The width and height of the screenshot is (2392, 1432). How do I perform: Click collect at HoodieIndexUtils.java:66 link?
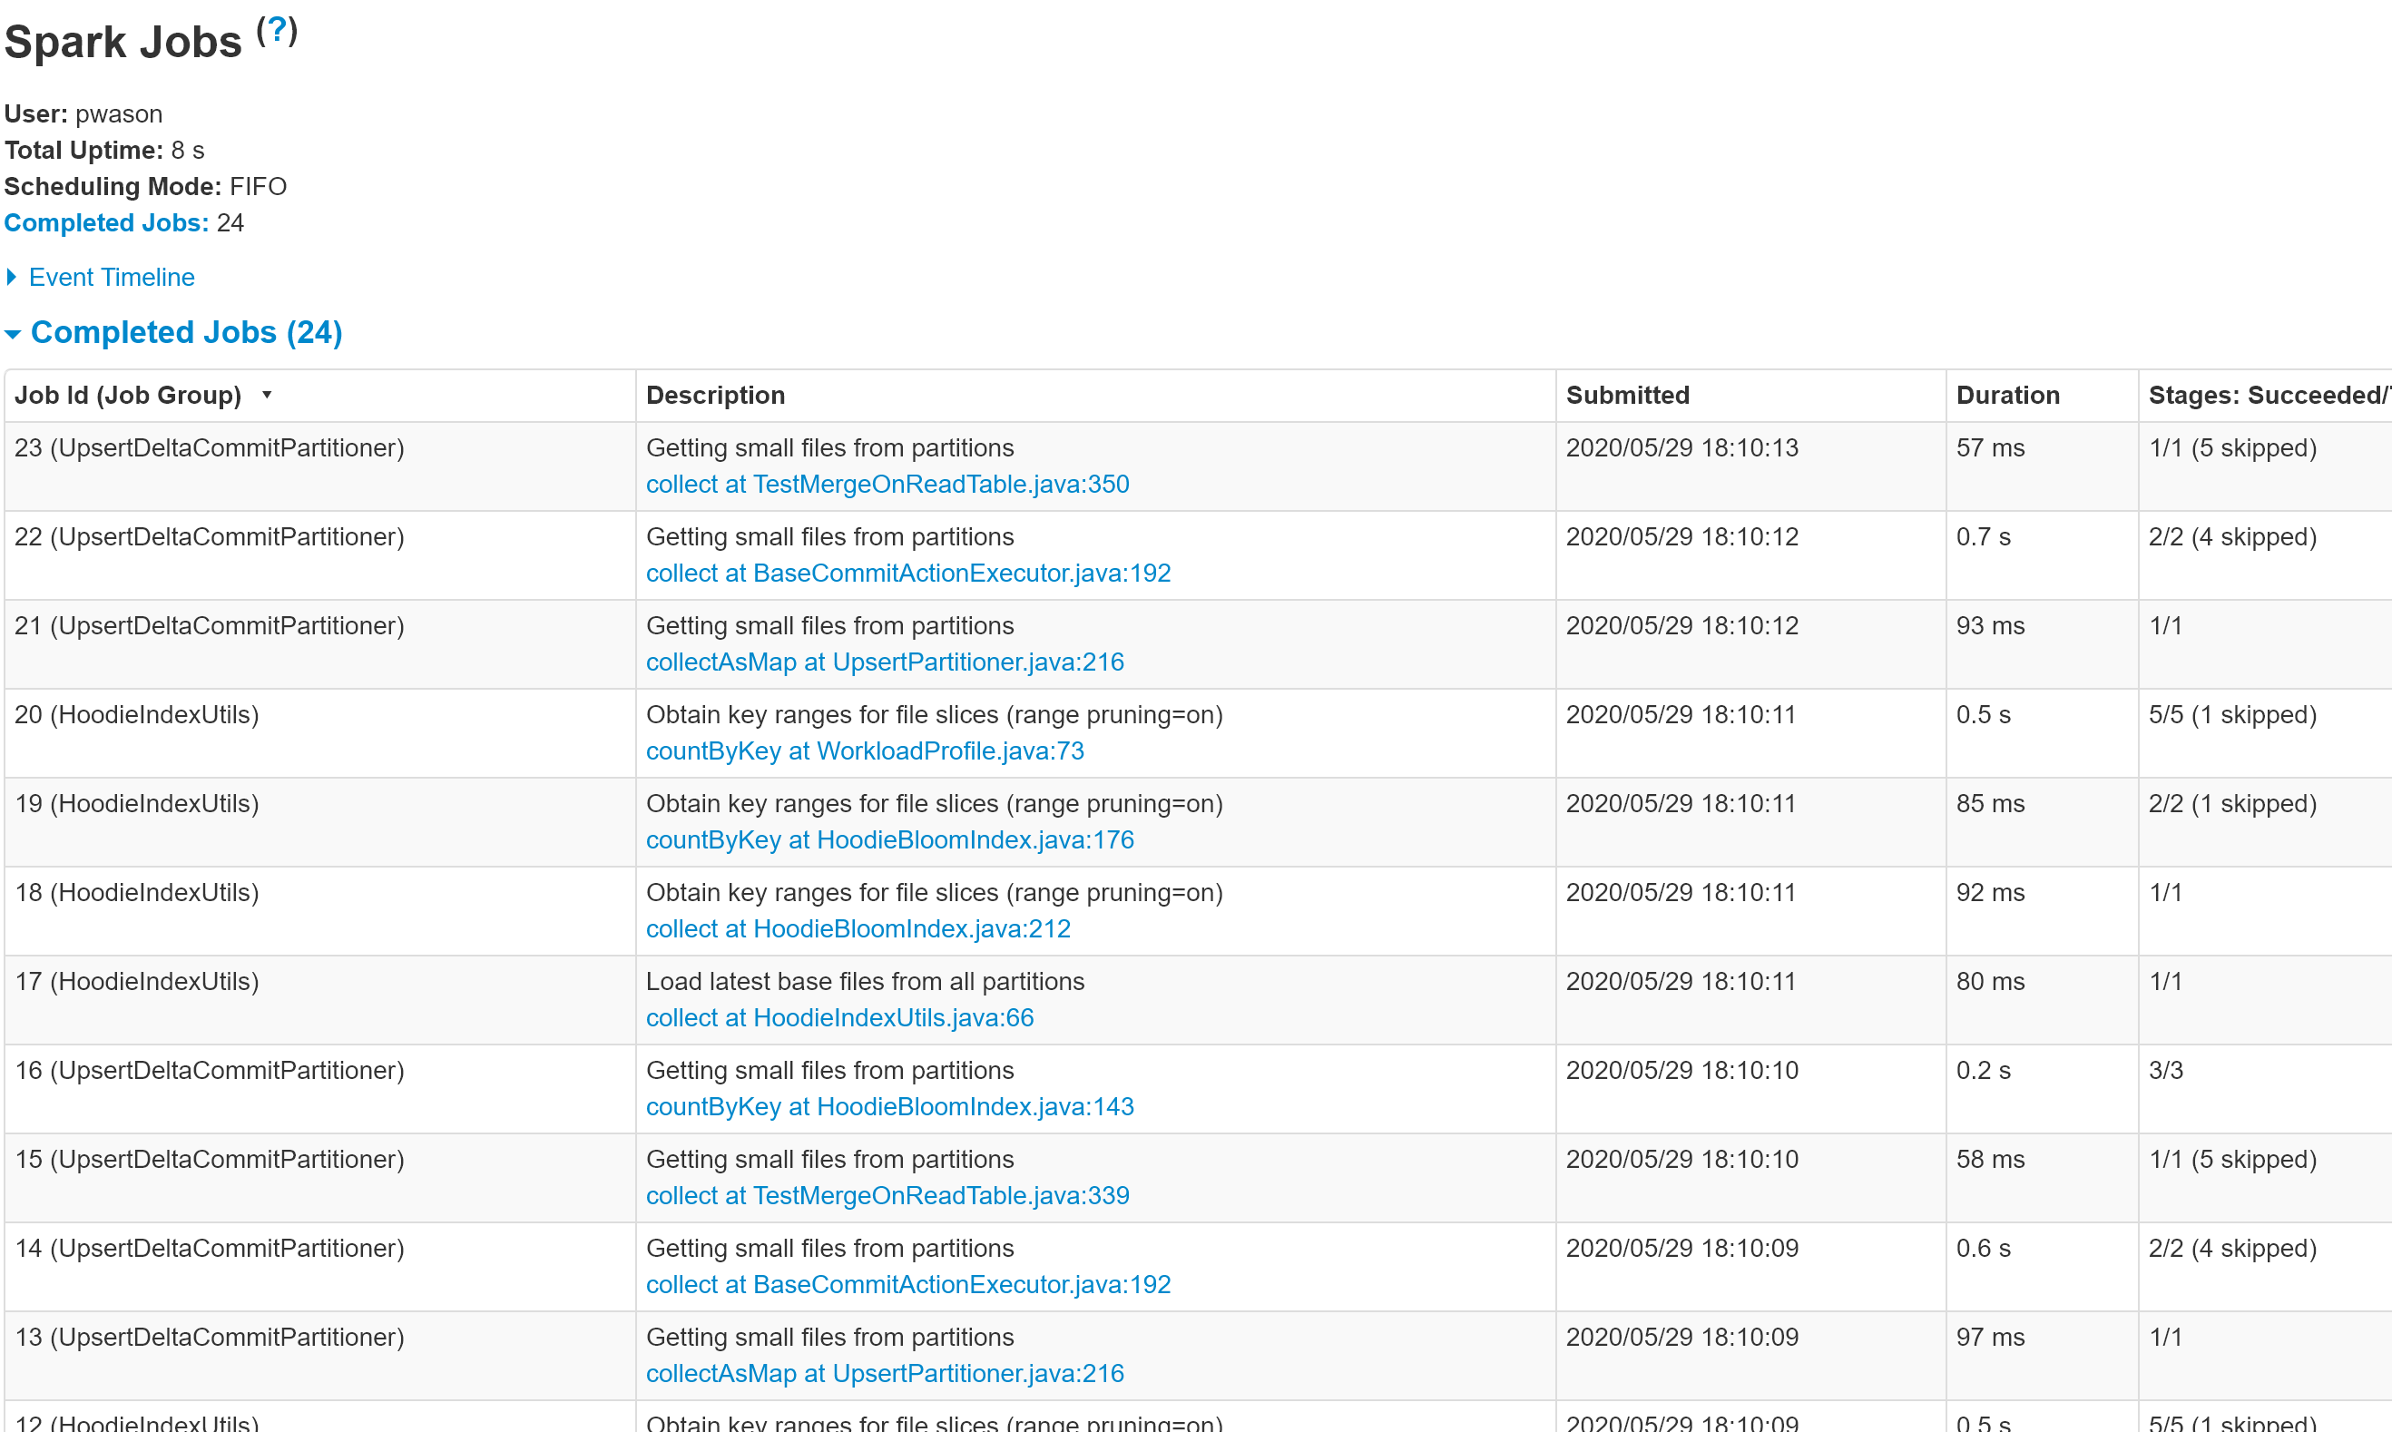point(838,1017)
